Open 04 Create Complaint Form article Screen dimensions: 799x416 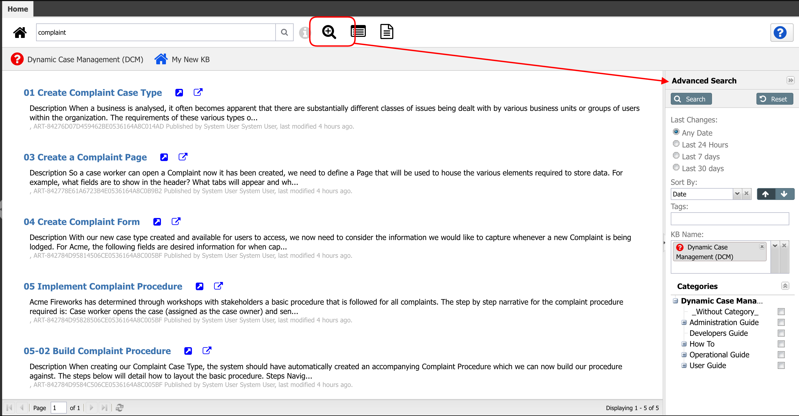click(82, 222)
